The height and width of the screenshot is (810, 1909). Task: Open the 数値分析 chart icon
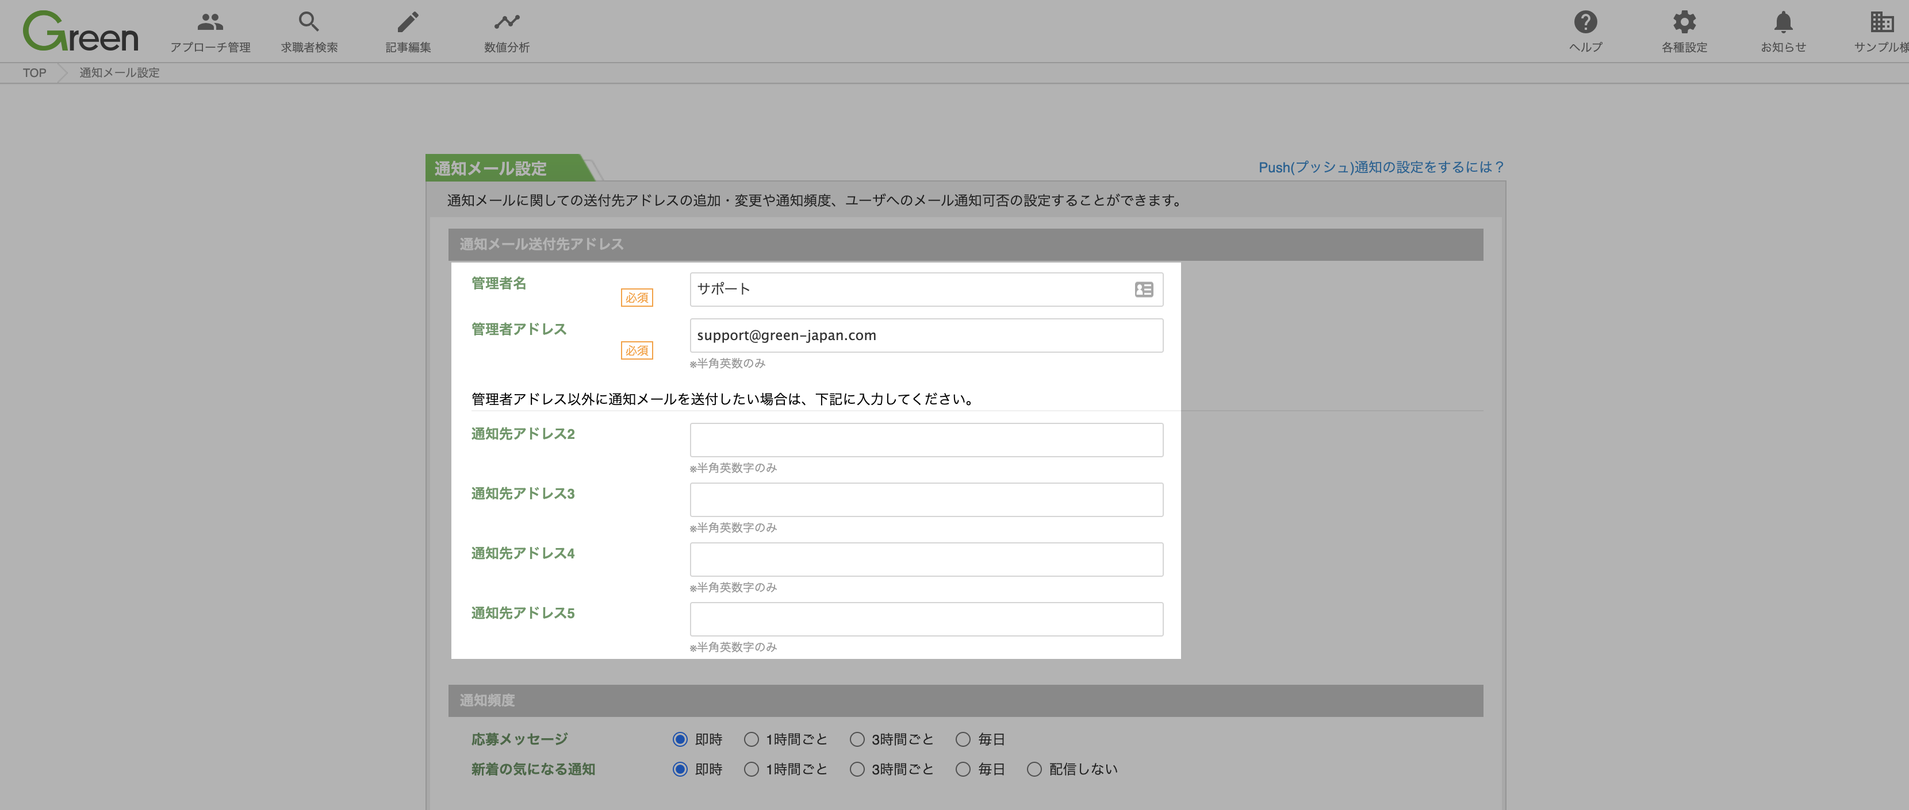click(507, 22)
